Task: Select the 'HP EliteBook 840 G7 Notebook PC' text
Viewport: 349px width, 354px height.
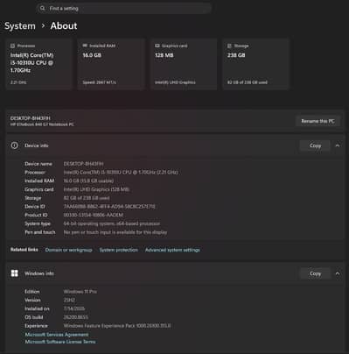Action: point(42,124)
